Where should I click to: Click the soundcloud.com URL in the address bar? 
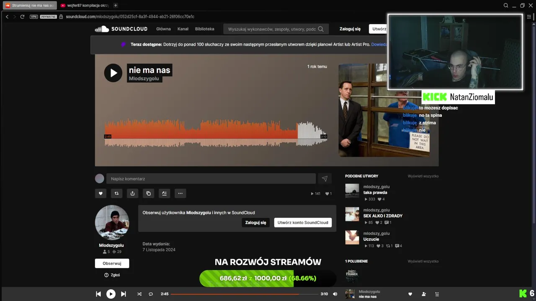pos(130,17)
